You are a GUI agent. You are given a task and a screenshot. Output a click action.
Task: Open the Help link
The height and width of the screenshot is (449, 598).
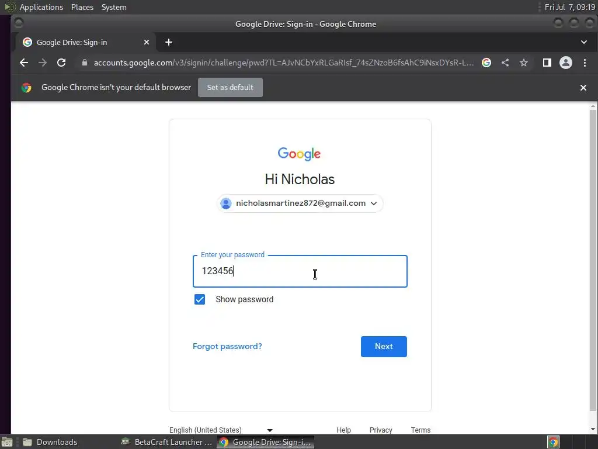pyautogui.click(x=343, y=430)
